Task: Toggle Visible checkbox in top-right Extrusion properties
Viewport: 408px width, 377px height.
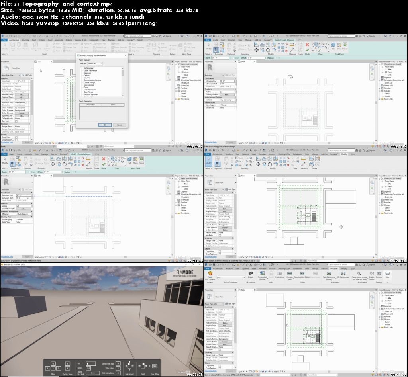Action: 221,92
